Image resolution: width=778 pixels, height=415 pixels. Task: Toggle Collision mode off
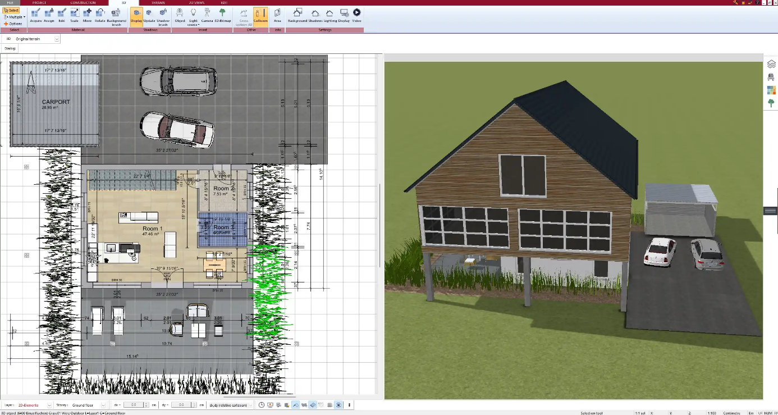click(260, 15)
